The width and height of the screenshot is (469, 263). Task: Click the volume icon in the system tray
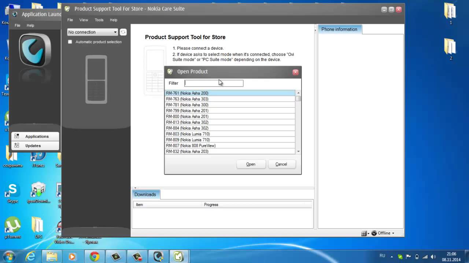tap(434, 256)
